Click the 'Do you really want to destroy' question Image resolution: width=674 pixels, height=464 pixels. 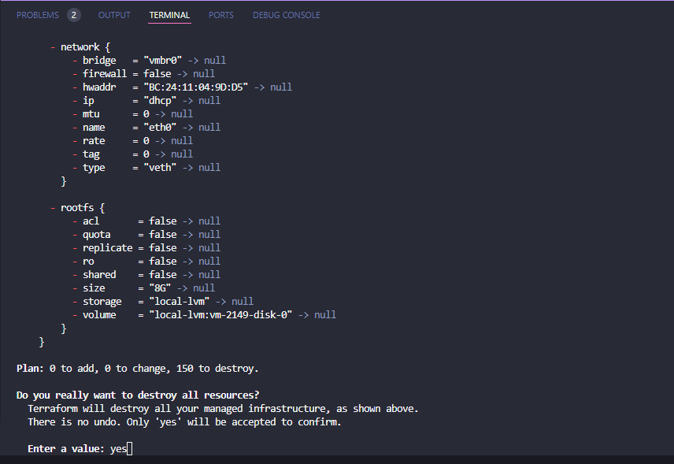pyautogui.click(x=138, y=395)
